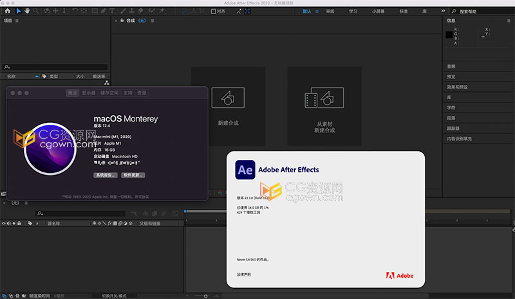The width and height of the screenshot is (515, 299).
Task: Click the timeline layer search field
Action: (80, 213)
